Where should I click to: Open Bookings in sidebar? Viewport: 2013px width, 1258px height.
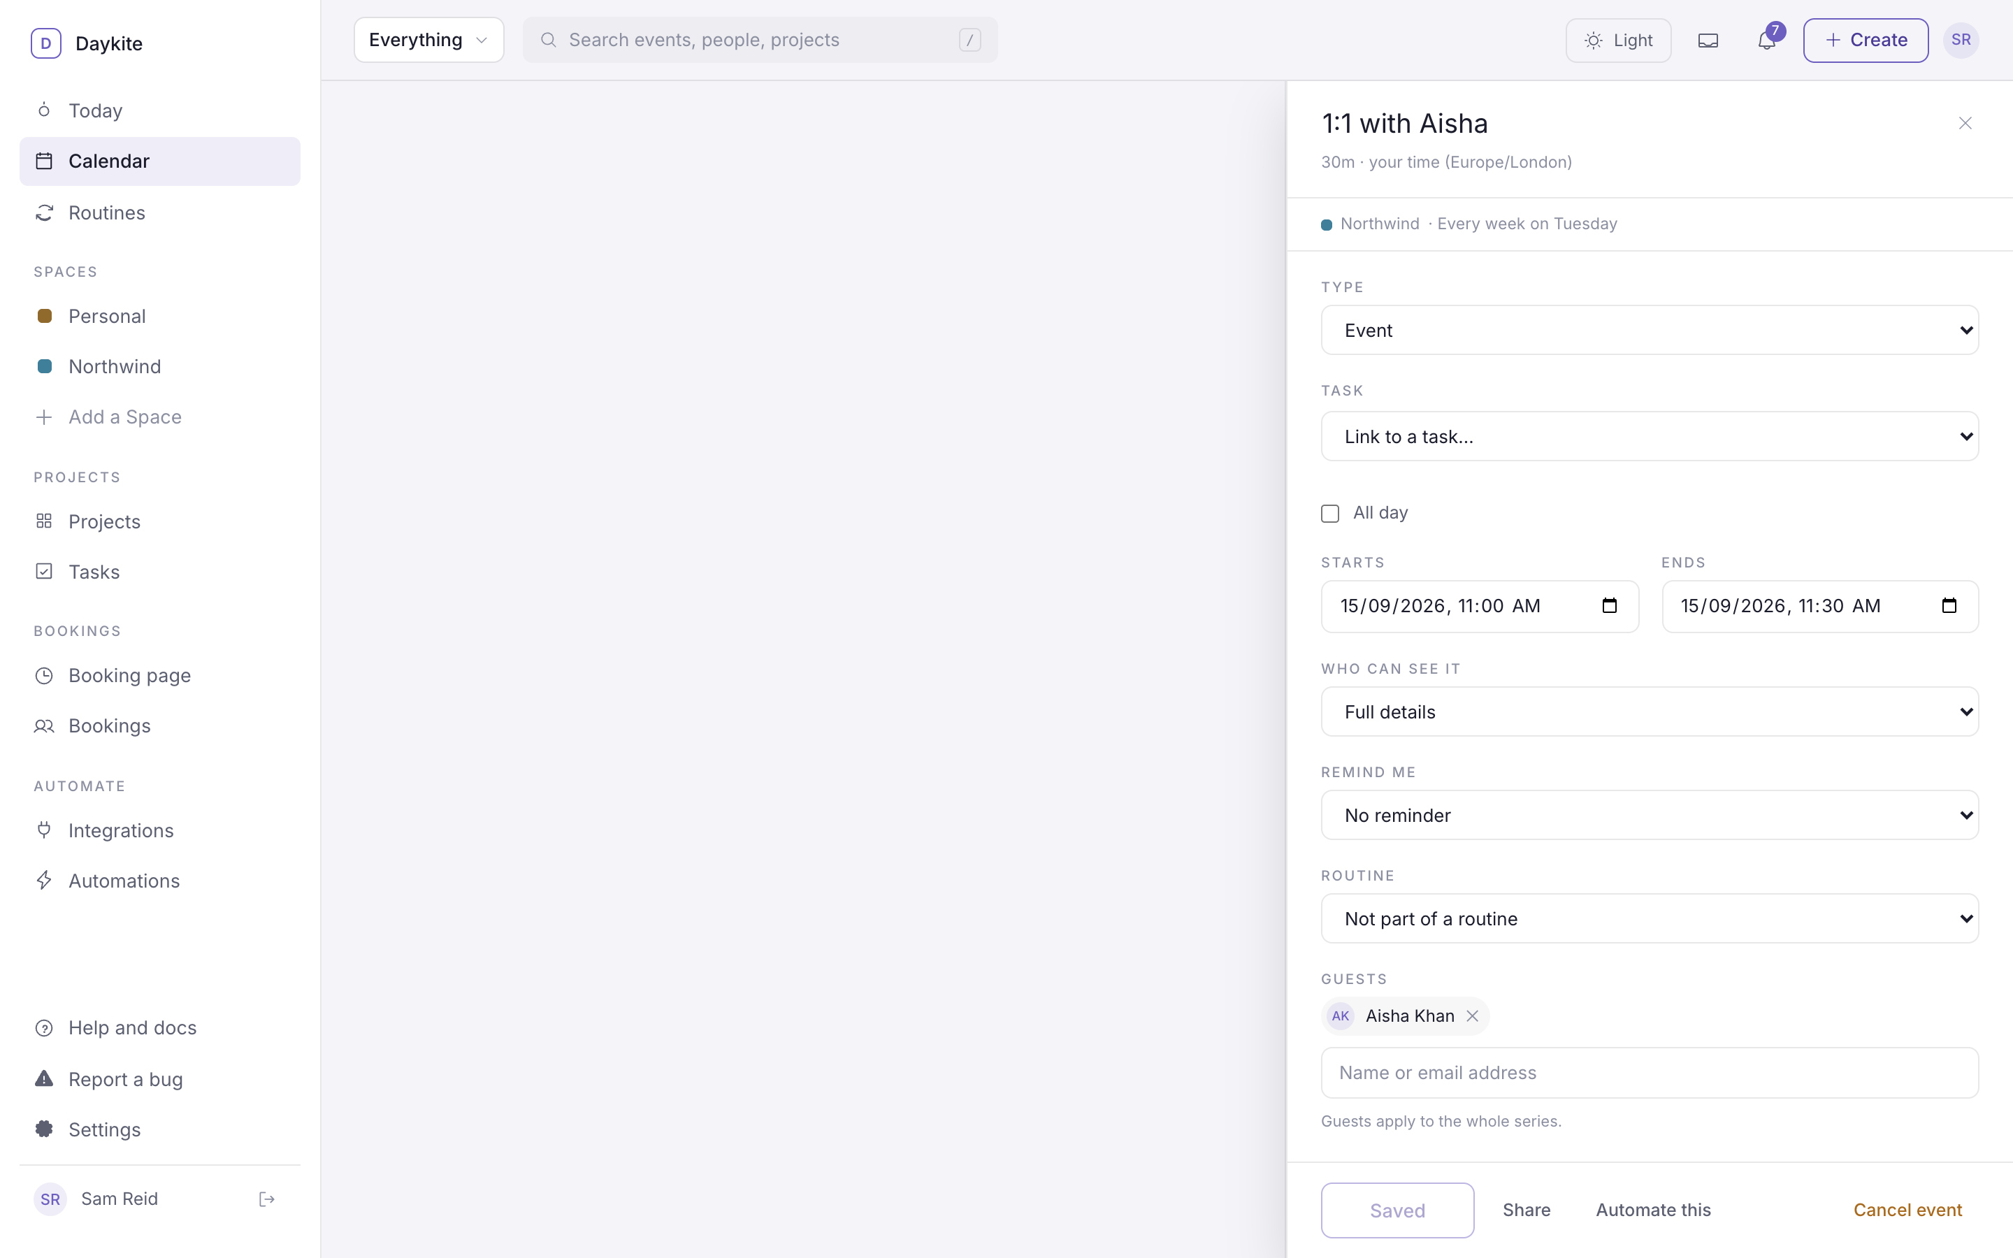pos(159,725)
